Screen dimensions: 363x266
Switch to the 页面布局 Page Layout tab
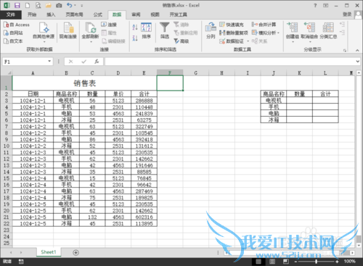[x=74, y=14]
